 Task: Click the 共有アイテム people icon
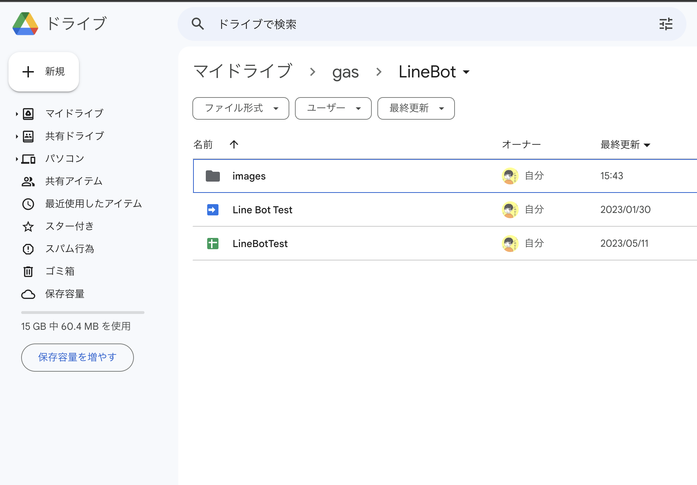28,182
